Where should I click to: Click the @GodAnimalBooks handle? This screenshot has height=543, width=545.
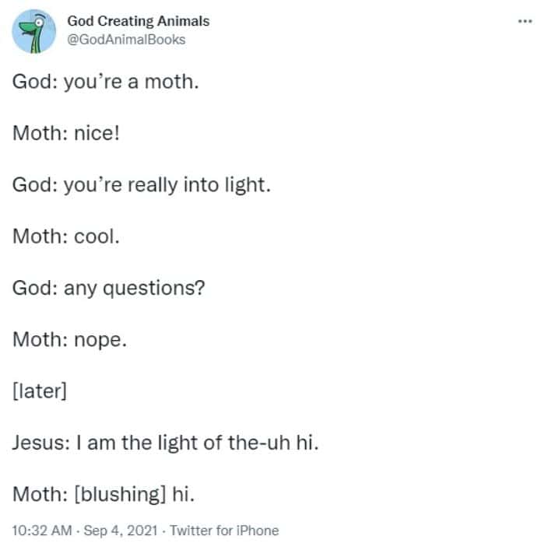(126, 39)
